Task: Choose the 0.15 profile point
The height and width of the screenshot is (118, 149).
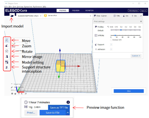Action: (116, 30)
